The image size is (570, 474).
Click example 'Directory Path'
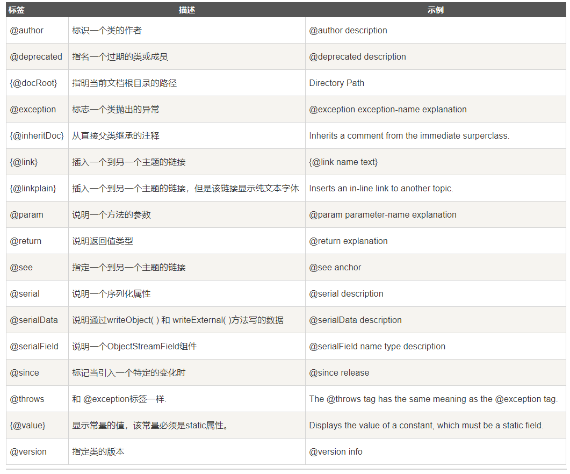[337, 83]
